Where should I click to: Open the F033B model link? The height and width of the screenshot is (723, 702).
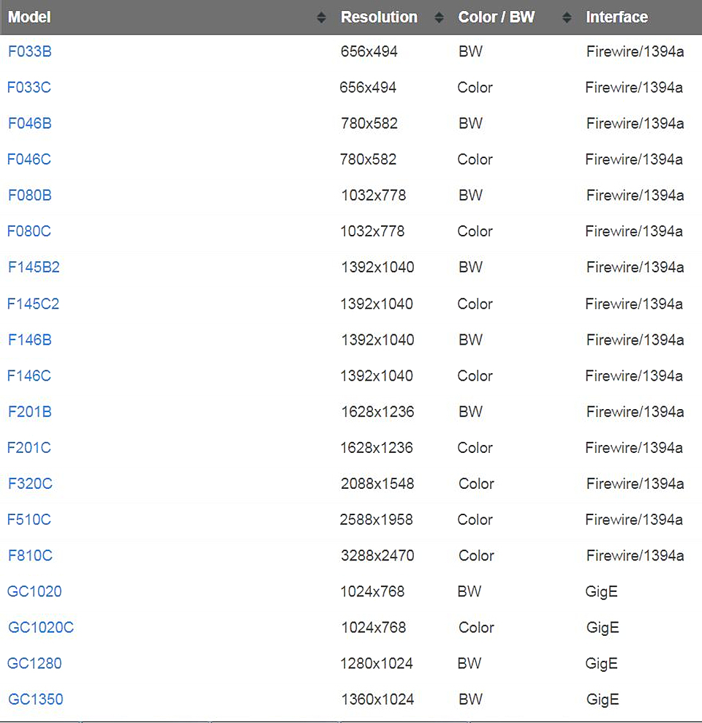tap(30, 51)
